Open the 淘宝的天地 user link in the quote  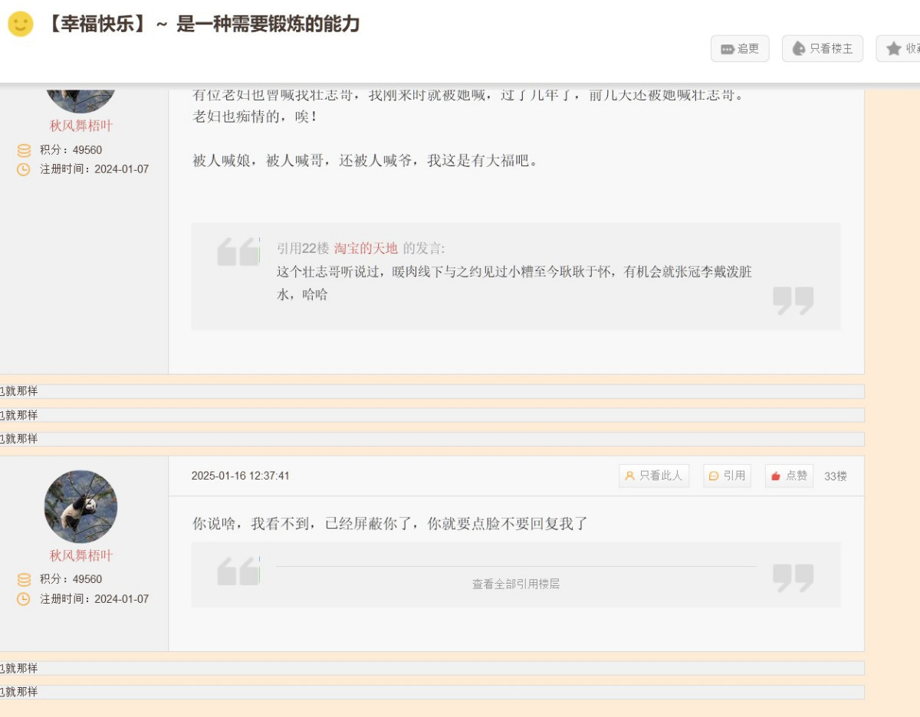pos(366,248)
